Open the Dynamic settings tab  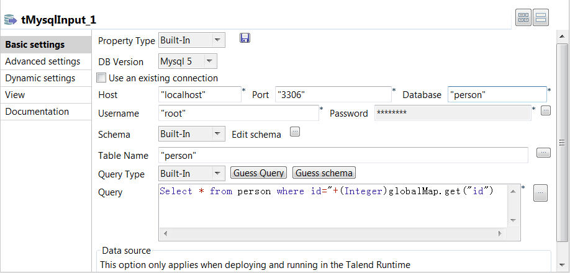coord(40,78)
